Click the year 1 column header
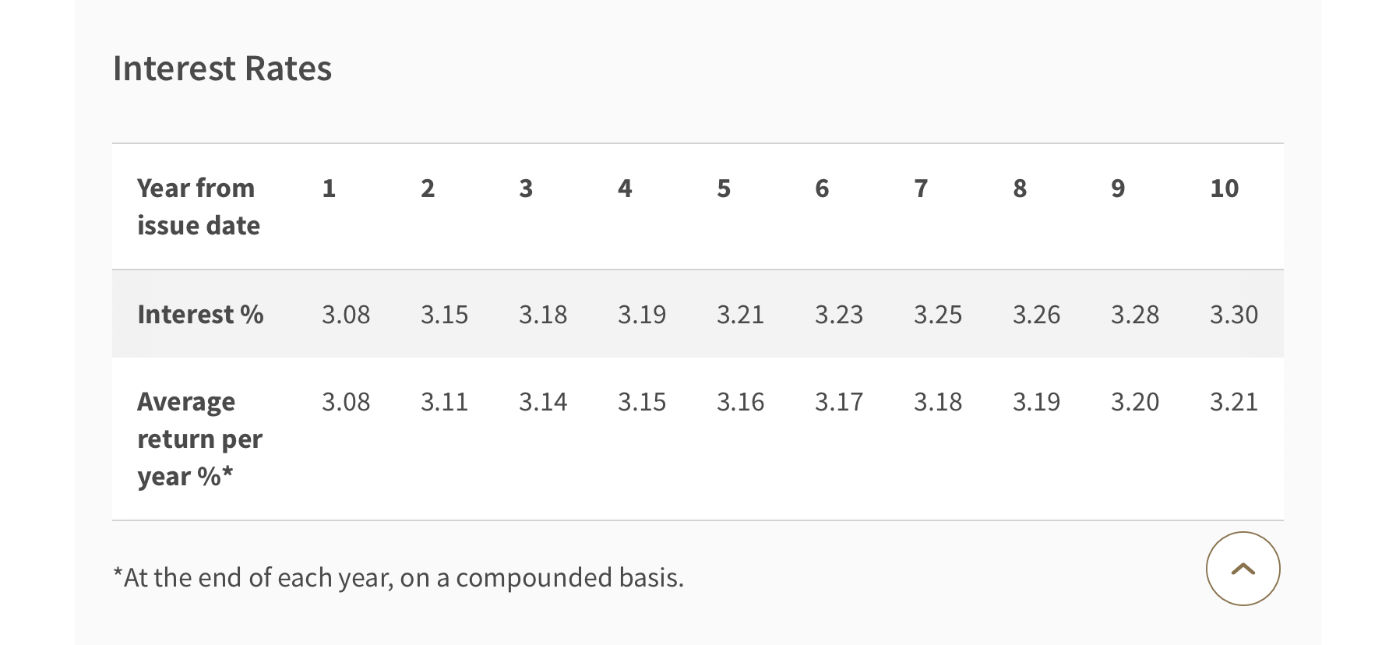This screenshot has width=1396, height=645. (329, 189)
